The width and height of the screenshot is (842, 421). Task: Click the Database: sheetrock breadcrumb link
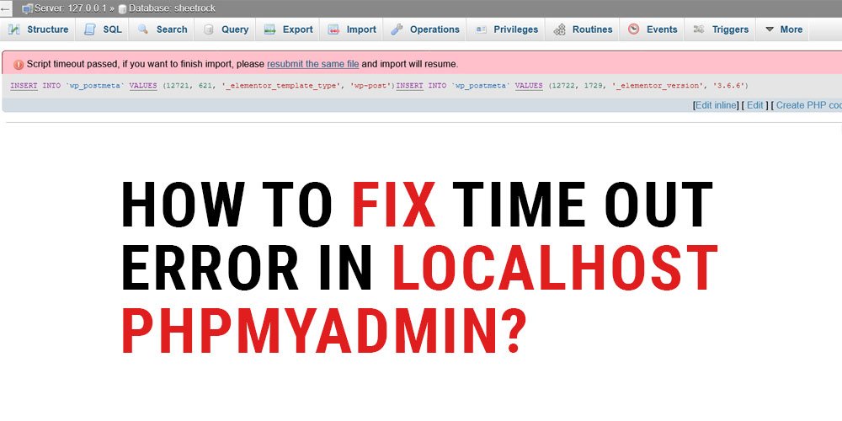pyautogui.click(x=172, y=8)
